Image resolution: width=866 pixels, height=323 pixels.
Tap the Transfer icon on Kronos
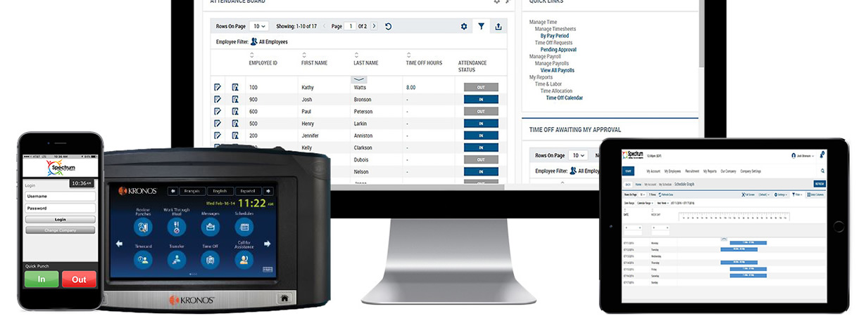177,260
